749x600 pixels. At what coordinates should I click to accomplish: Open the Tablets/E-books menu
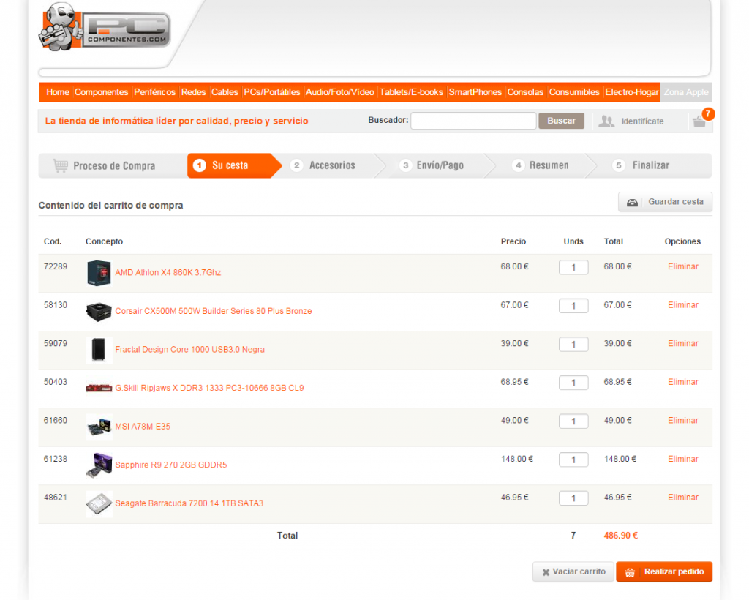click(411, 92)
